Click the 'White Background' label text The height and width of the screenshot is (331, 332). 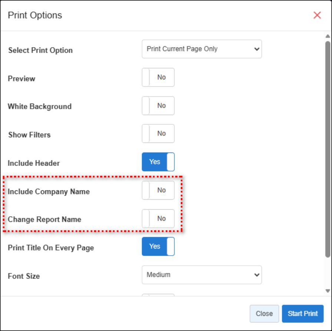point(40,106)
